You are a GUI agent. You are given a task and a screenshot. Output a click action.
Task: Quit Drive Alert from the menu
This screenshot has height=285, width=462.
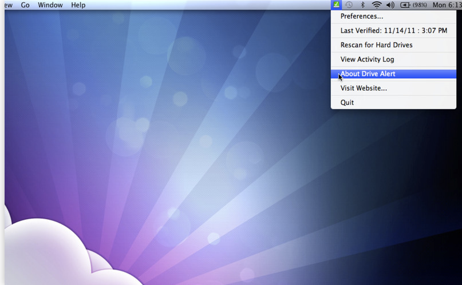393,103
